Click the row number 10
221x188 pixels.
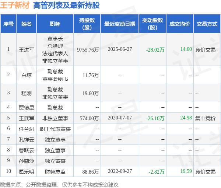[x=8, y=171]
